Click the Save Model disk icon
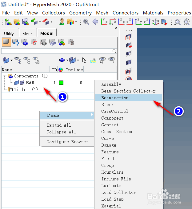This screenshot has width=192, height=209. click(x=26, y=22)
